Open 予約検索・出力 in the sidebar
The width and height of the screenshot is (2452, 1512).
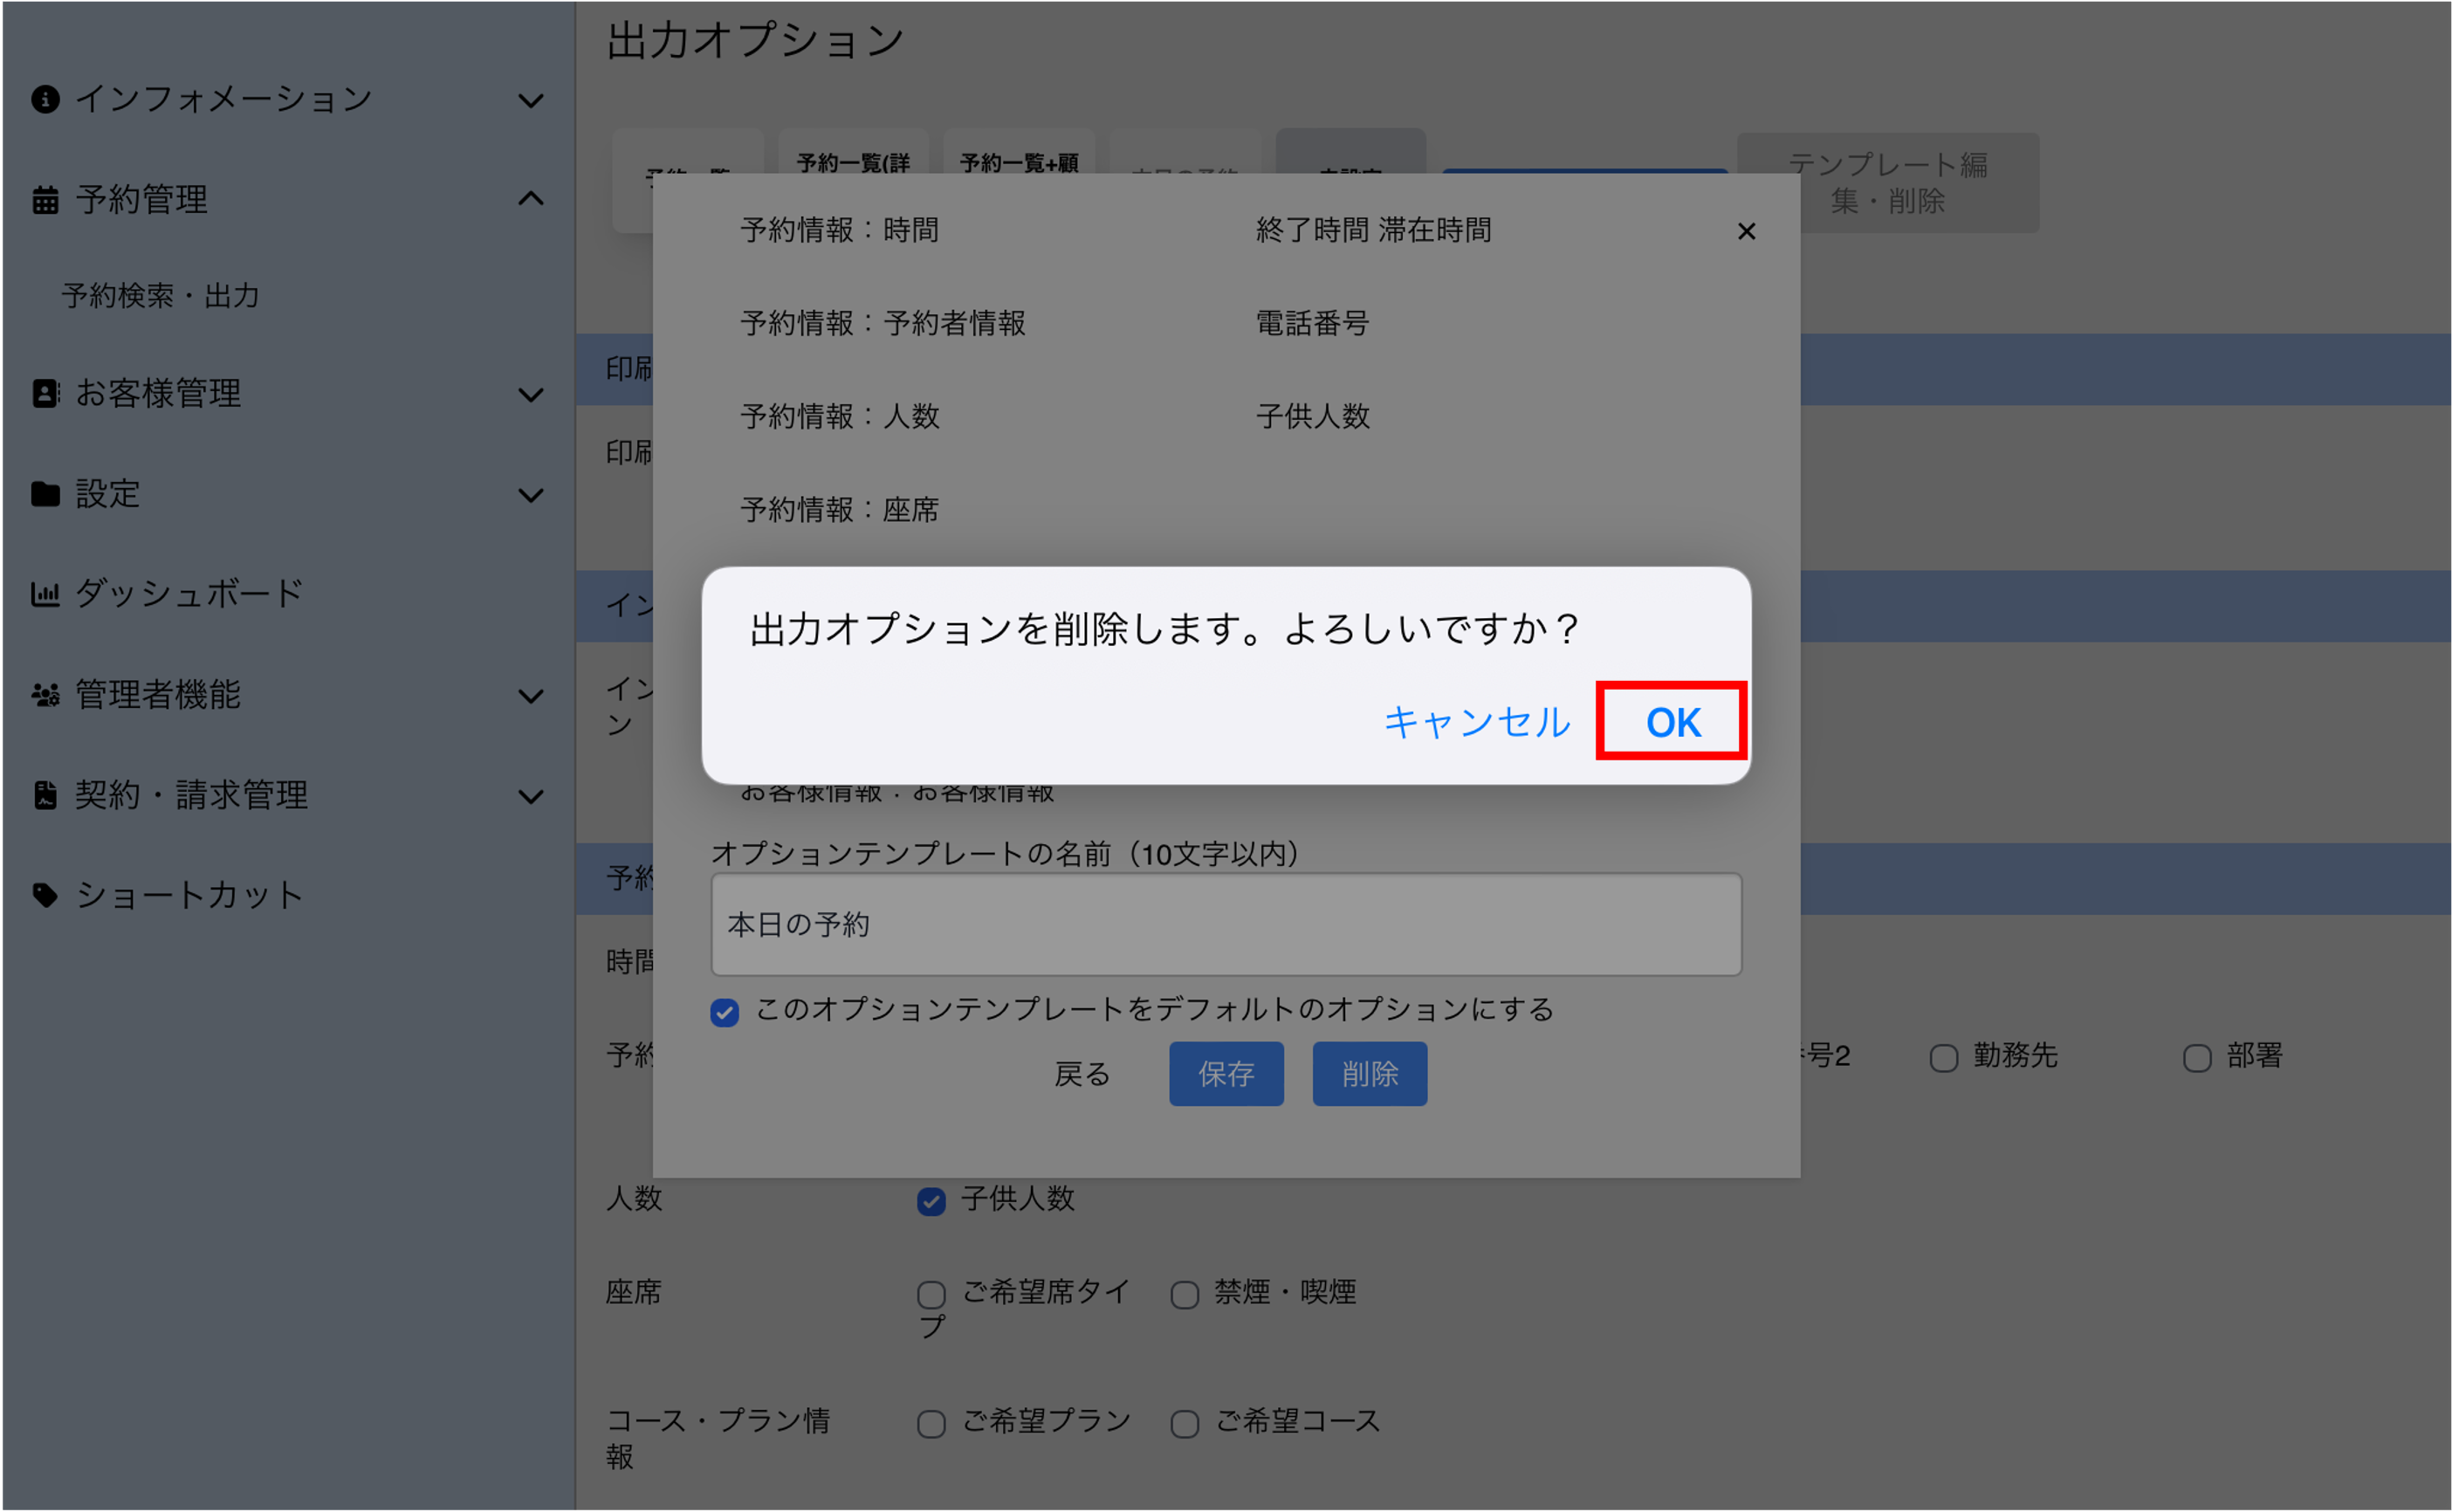point(160,296)
